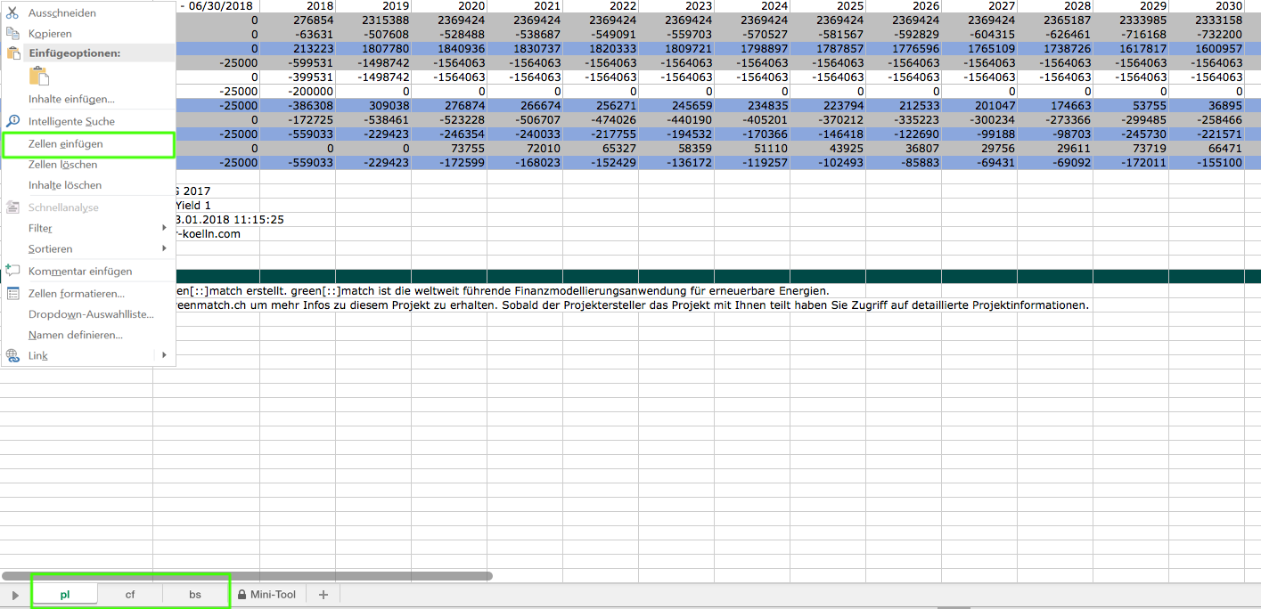Viewport: 1261px width, 609px height.
Task: Add a new sheet with plus icon
Action: 323,595
